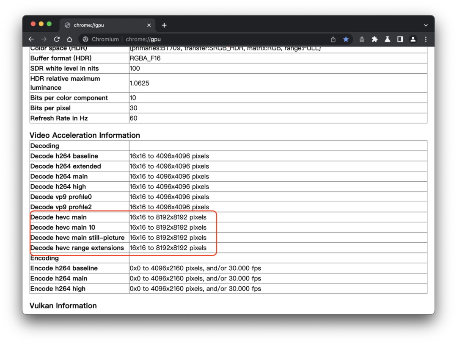
Task: Click the Video Acceleration Information heading
Action: [85, 135]
